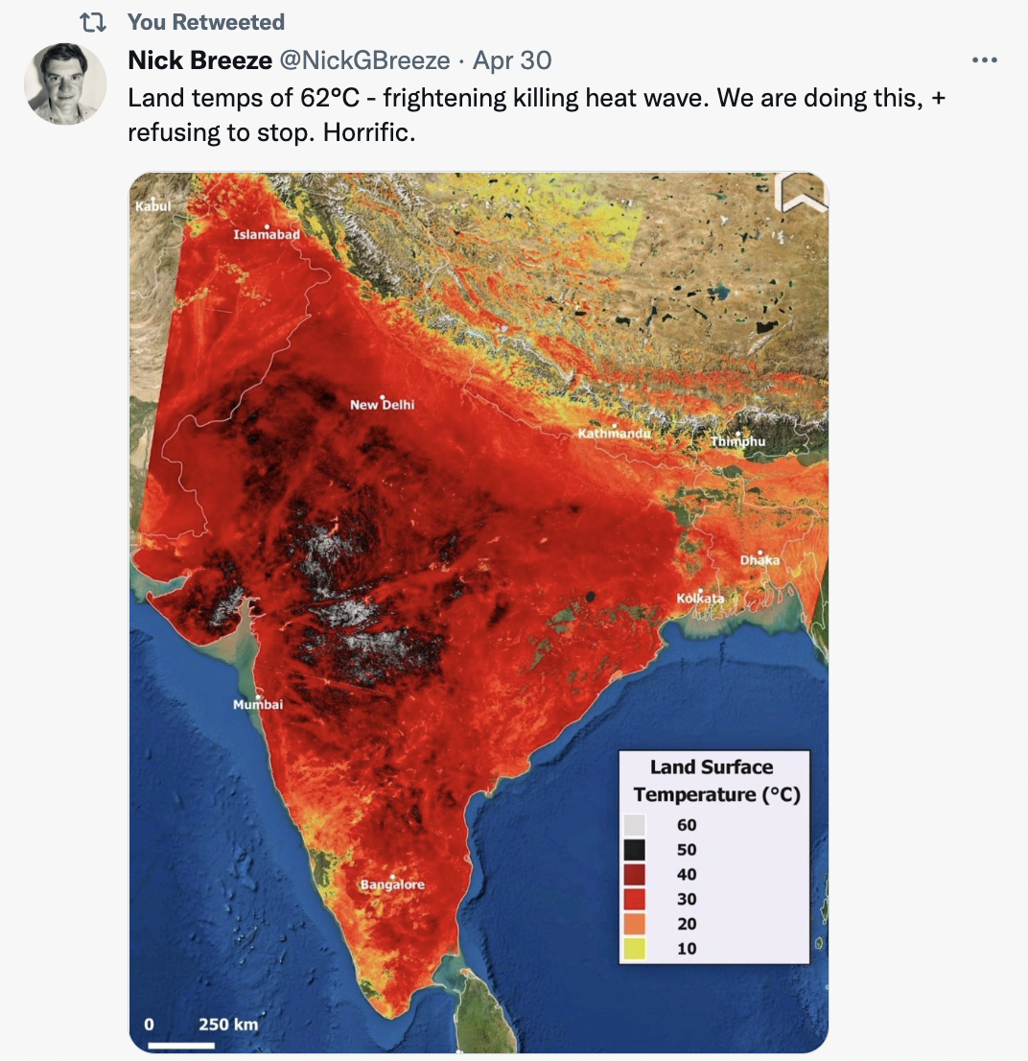Screen dimensions: 1028x1061
Task: Click the Mumbai label on the map
Action: [x=259, y=705]
